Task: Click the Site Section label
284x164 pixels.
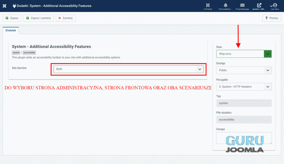Action: coord(19,68)
